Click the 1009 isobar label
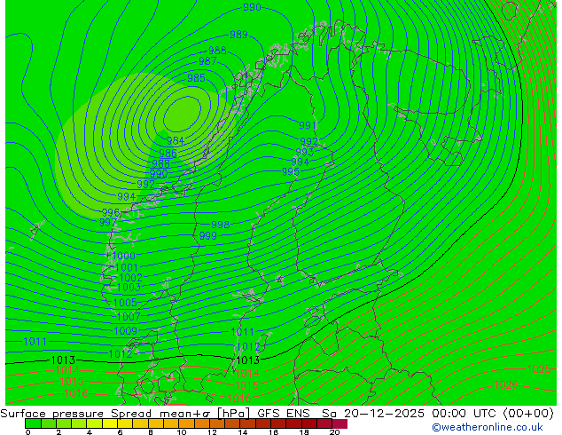562x435 pixels. click(126, 331)
